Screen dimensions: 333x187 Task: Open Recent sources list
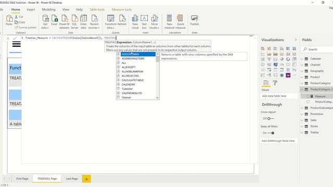[x=94, y=22]
